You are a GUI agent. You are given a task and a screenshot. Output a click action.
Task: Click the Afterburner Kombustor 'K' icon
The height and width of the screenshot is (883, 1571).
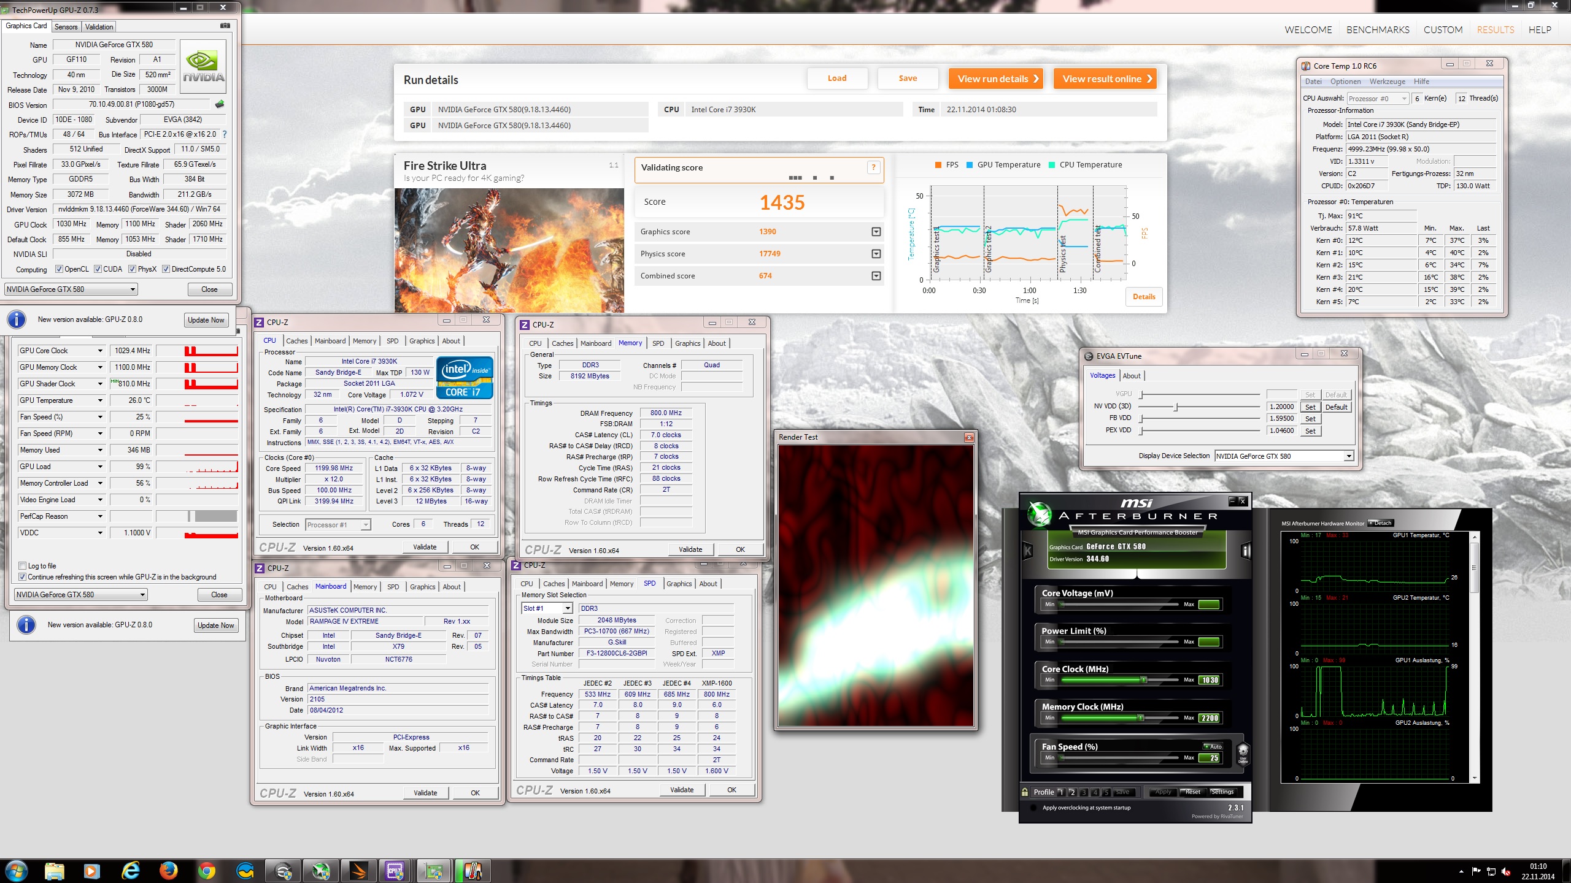coord(1028,551)
